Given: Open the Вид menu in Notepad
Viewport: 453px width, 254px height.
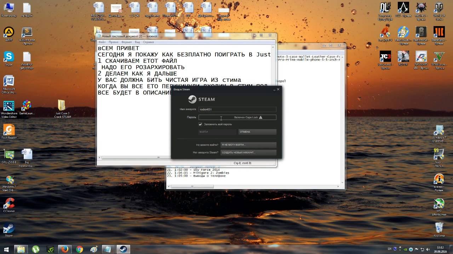Looking at the screenshot, I should tap(137, 42).
